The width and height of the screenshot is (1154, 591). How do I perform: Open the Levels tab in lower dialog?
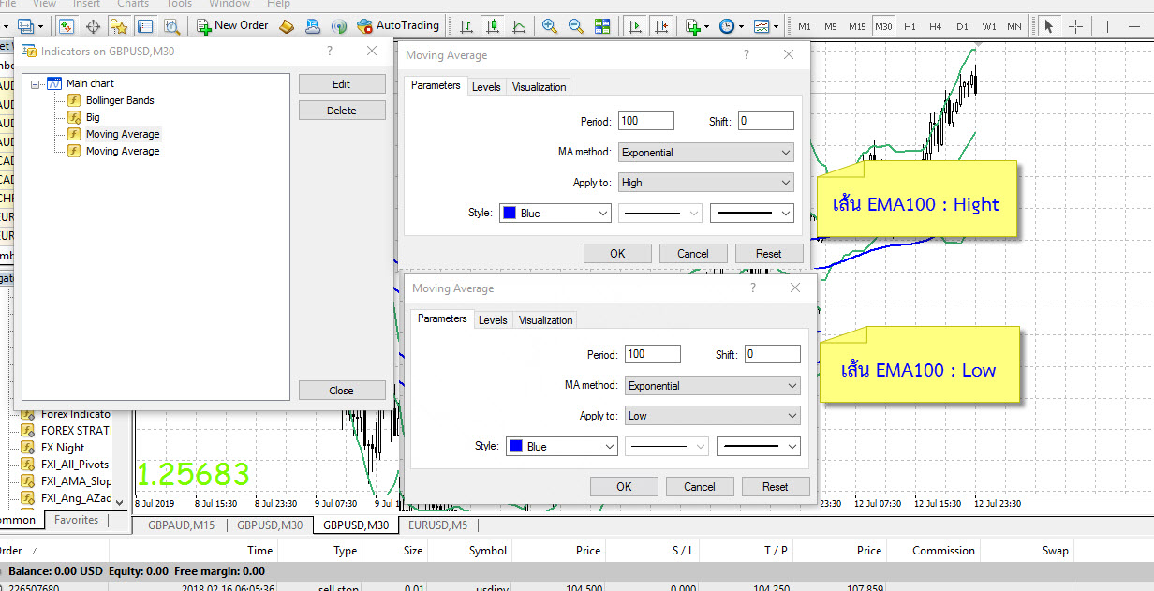coord(493,320)
